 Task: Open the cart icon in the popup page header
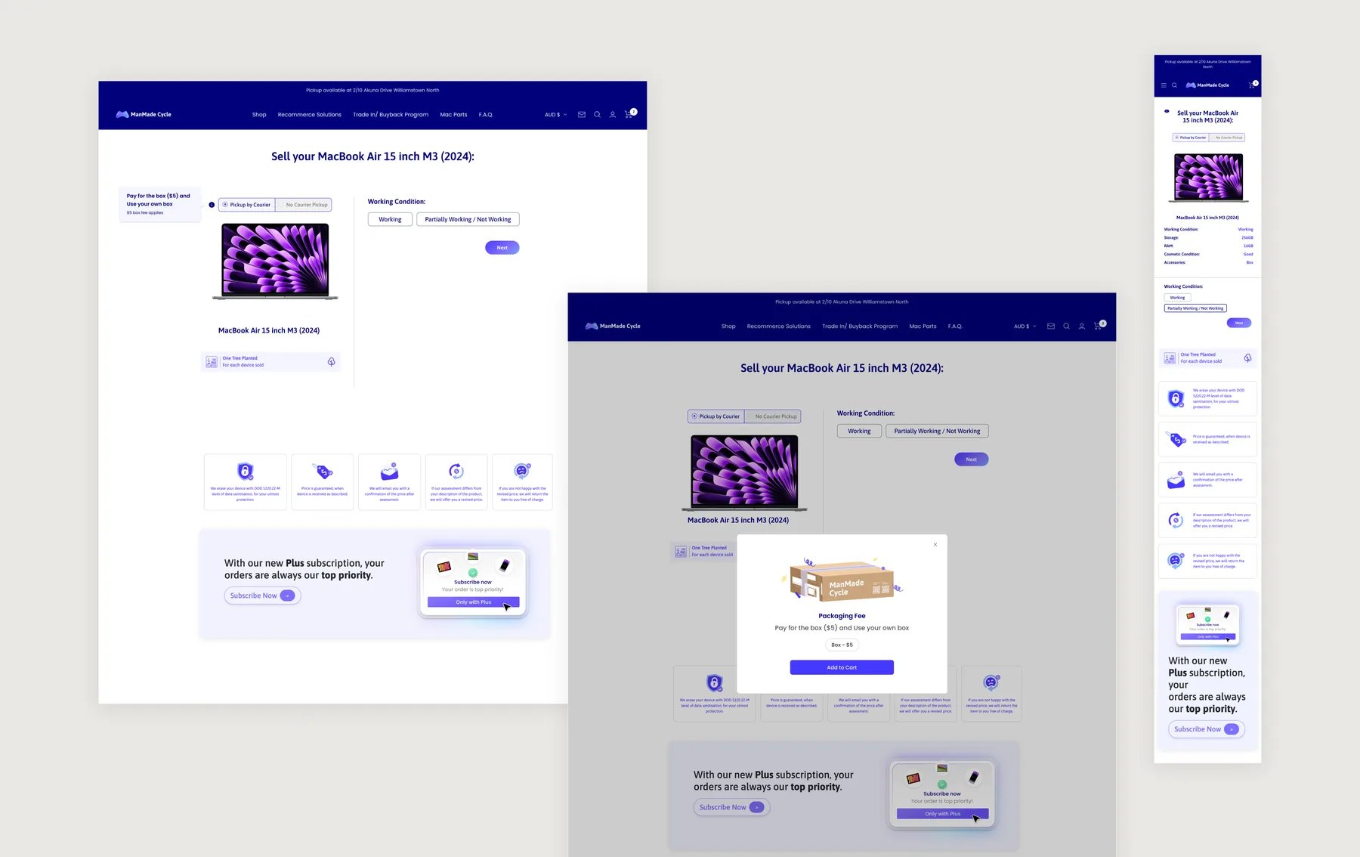coord(1099,326)
